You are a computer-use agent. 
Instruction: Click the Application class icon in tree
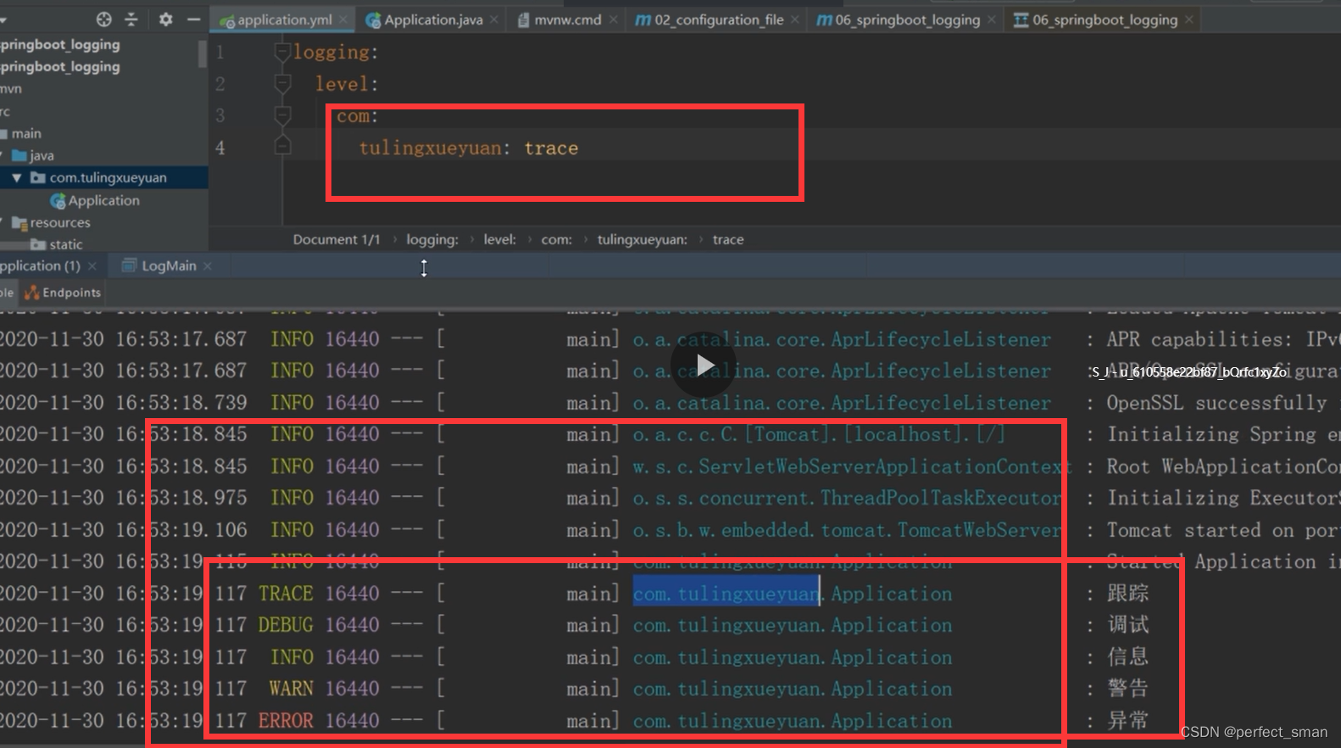[58, 201]
